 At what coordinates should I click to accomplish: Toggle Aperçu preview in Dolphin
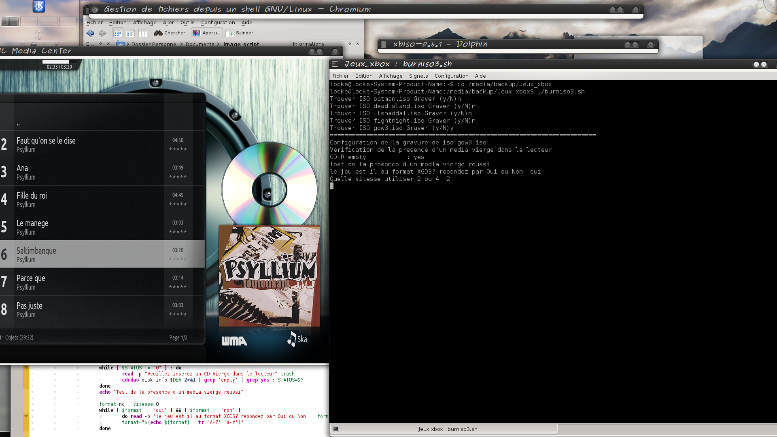tap(206, 33)
